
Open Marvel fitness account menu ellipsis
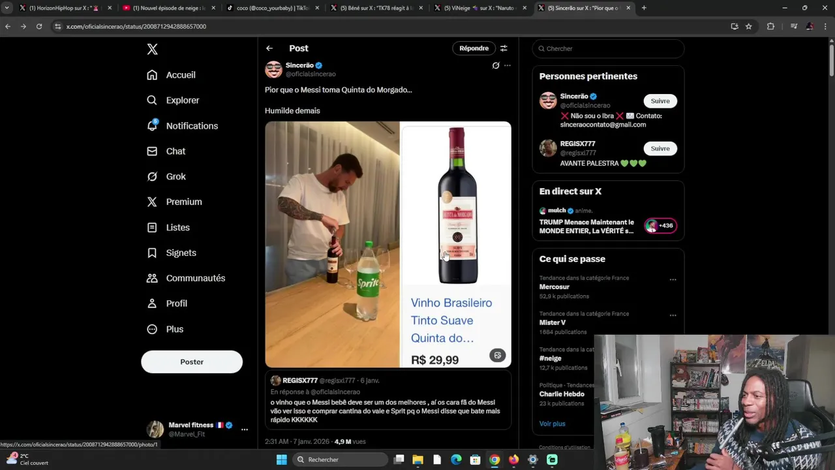coord(245,430)
